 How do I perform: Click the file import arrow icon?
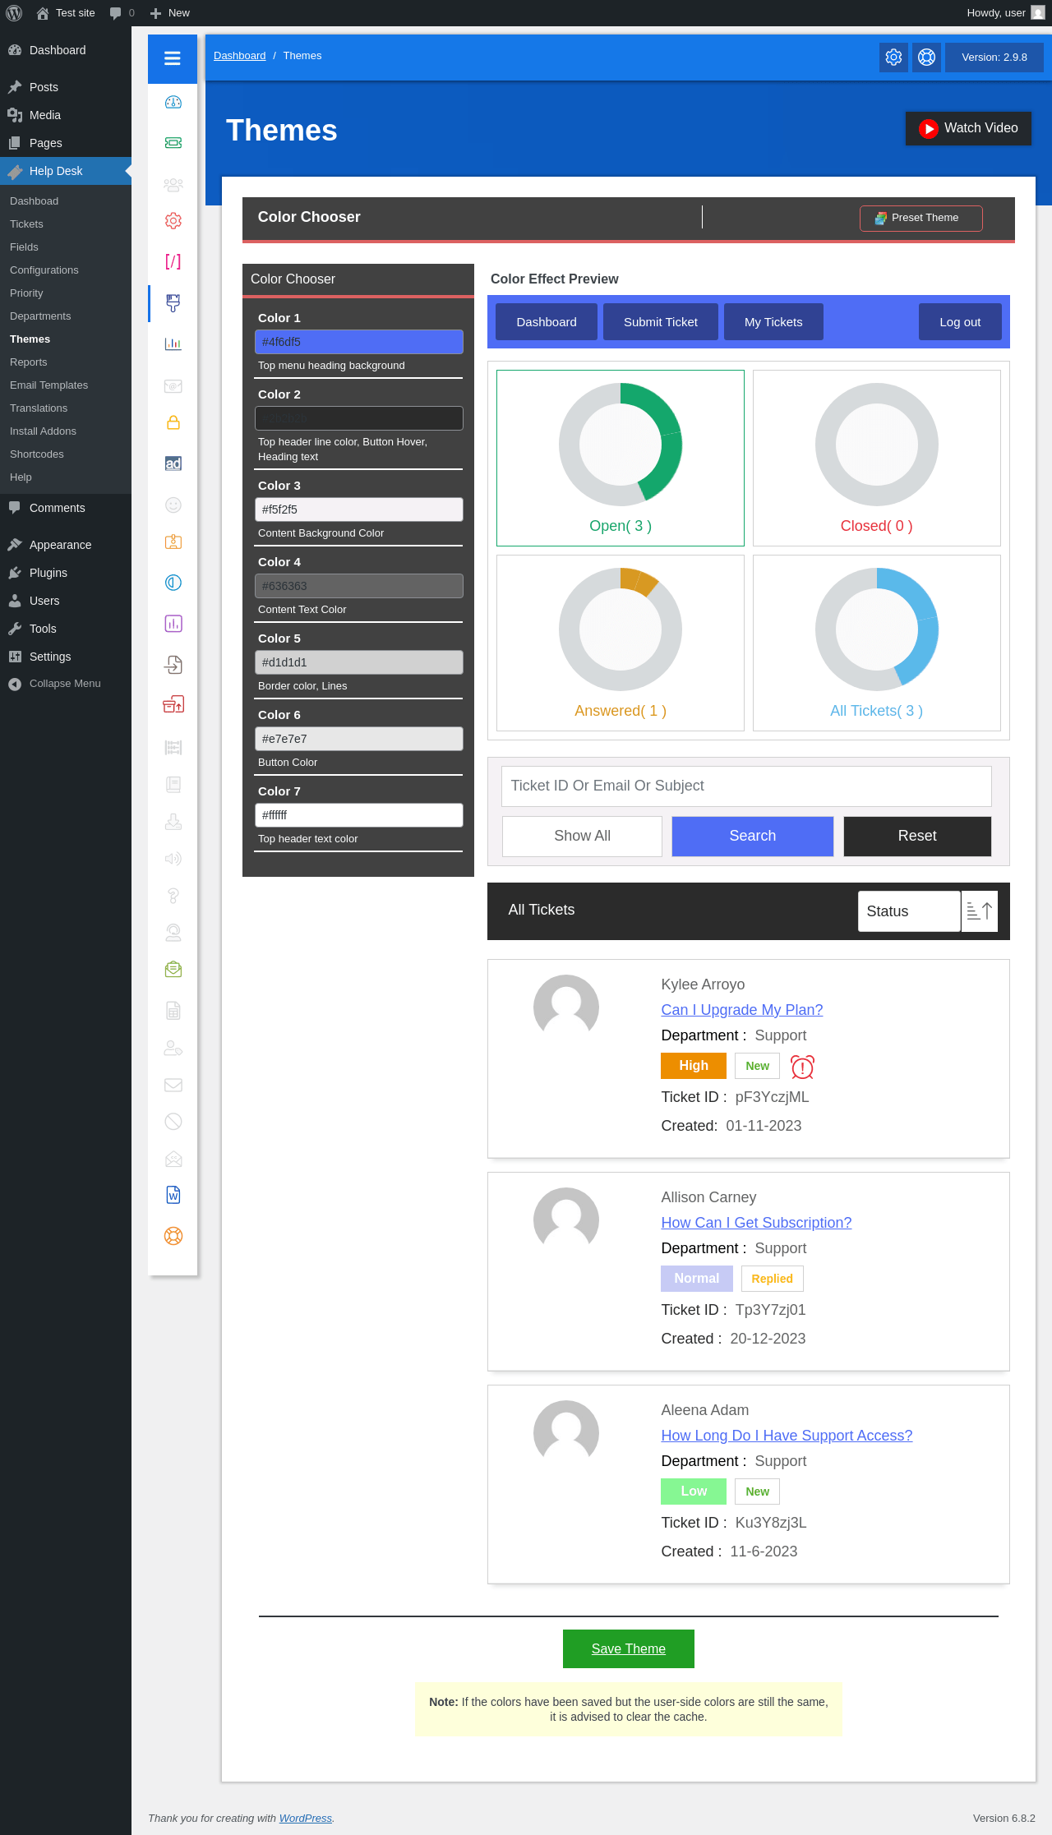(173, 665)
